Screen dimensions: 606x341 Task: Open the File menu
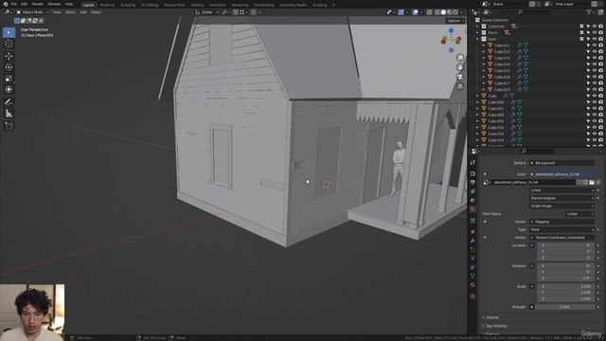coord(14,4)
